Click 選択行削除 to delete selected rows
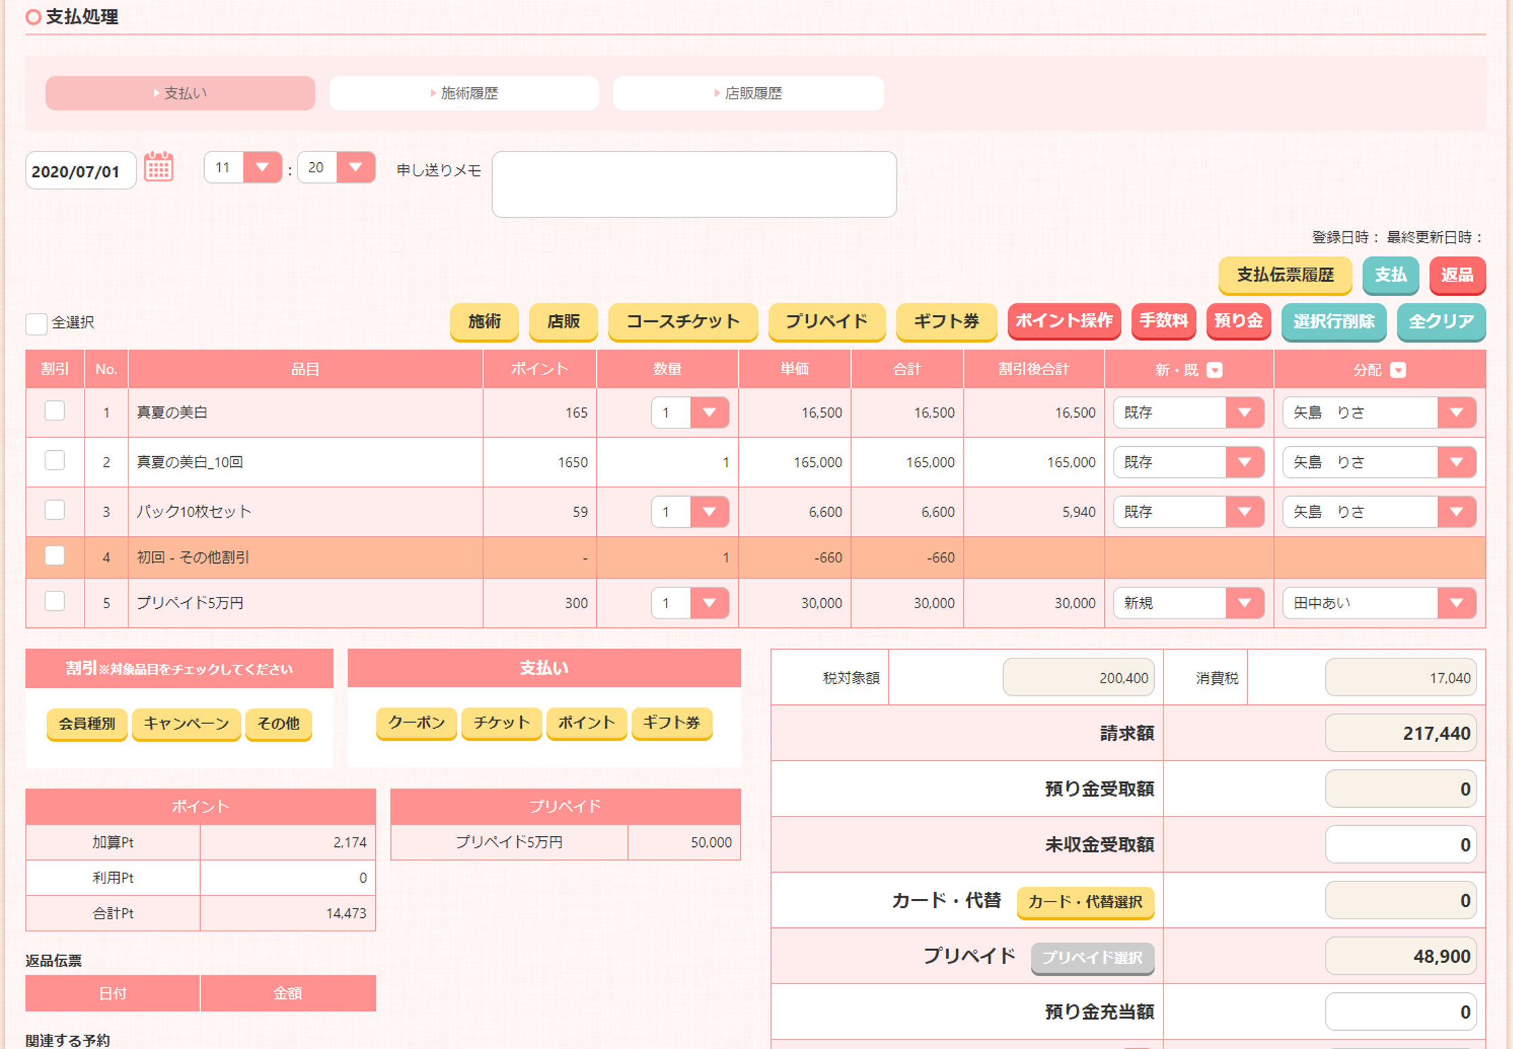This screenshot has height=1049, width=1513. click(1334, 322)
